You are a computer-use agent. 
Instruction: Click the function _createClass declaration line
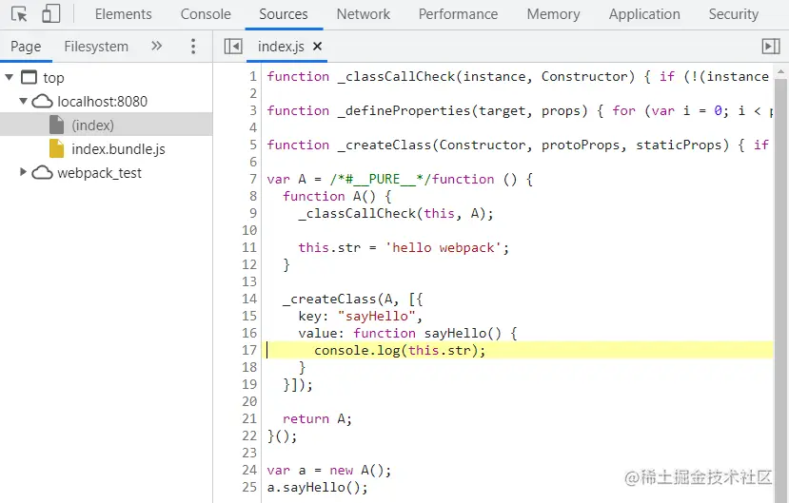pyautogui.click(x=520, y=145)
